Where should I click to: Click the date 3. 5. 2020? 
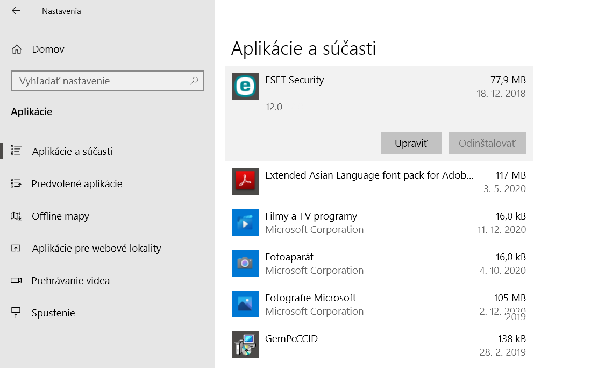click(504, 189)
